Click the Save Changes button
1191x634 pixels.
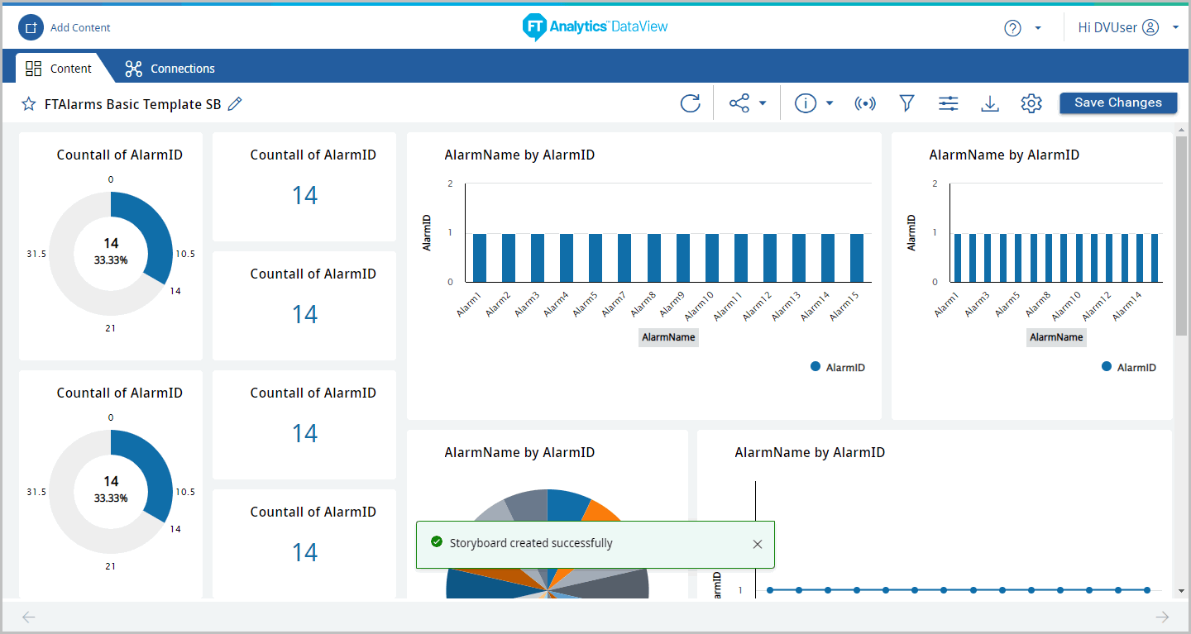(x=1118, y=102)
